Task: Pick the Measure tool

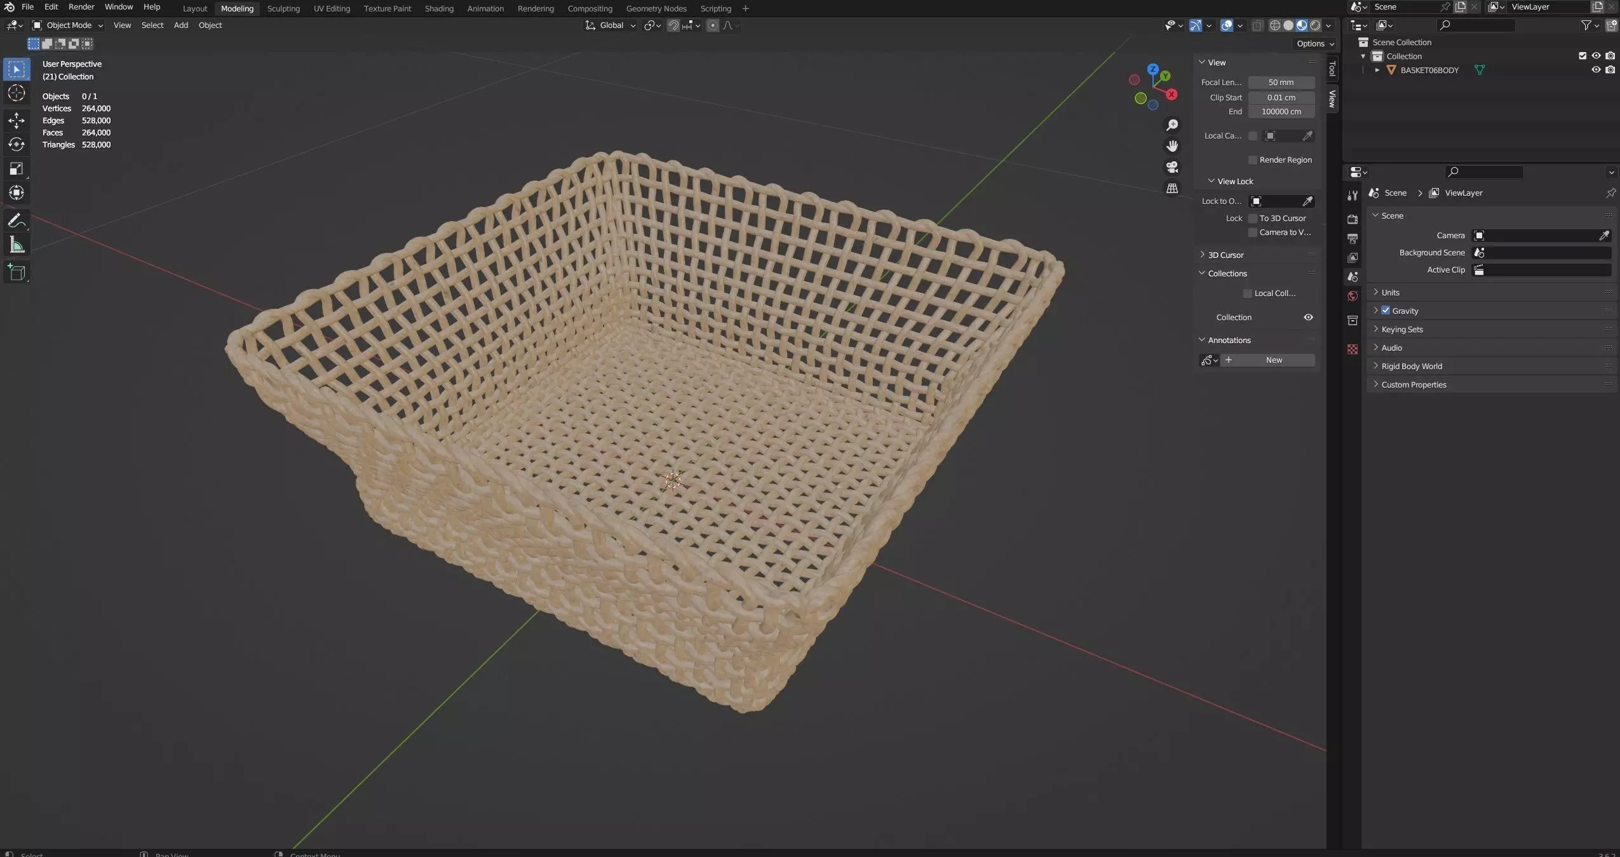Action: tap(17, 245)
